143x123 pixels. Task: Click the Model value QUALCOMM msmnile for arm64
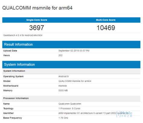pos(75,81)
